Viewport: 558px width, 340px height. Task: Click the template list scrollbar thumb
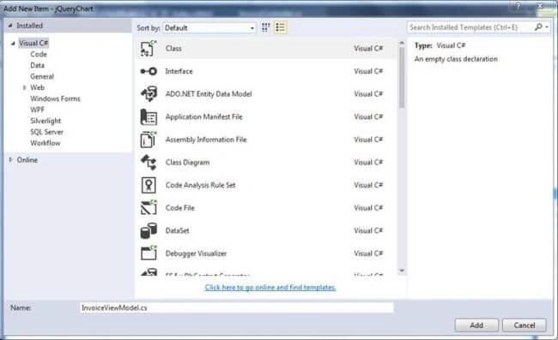(402, 77)
